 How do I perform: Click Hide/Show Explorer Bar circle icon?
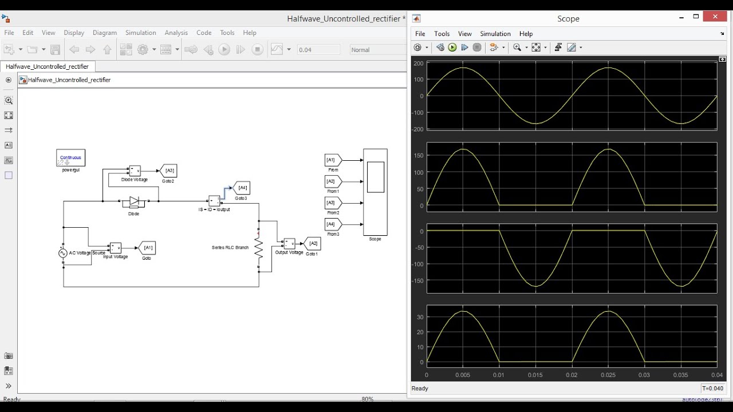[x=9, y=80]
